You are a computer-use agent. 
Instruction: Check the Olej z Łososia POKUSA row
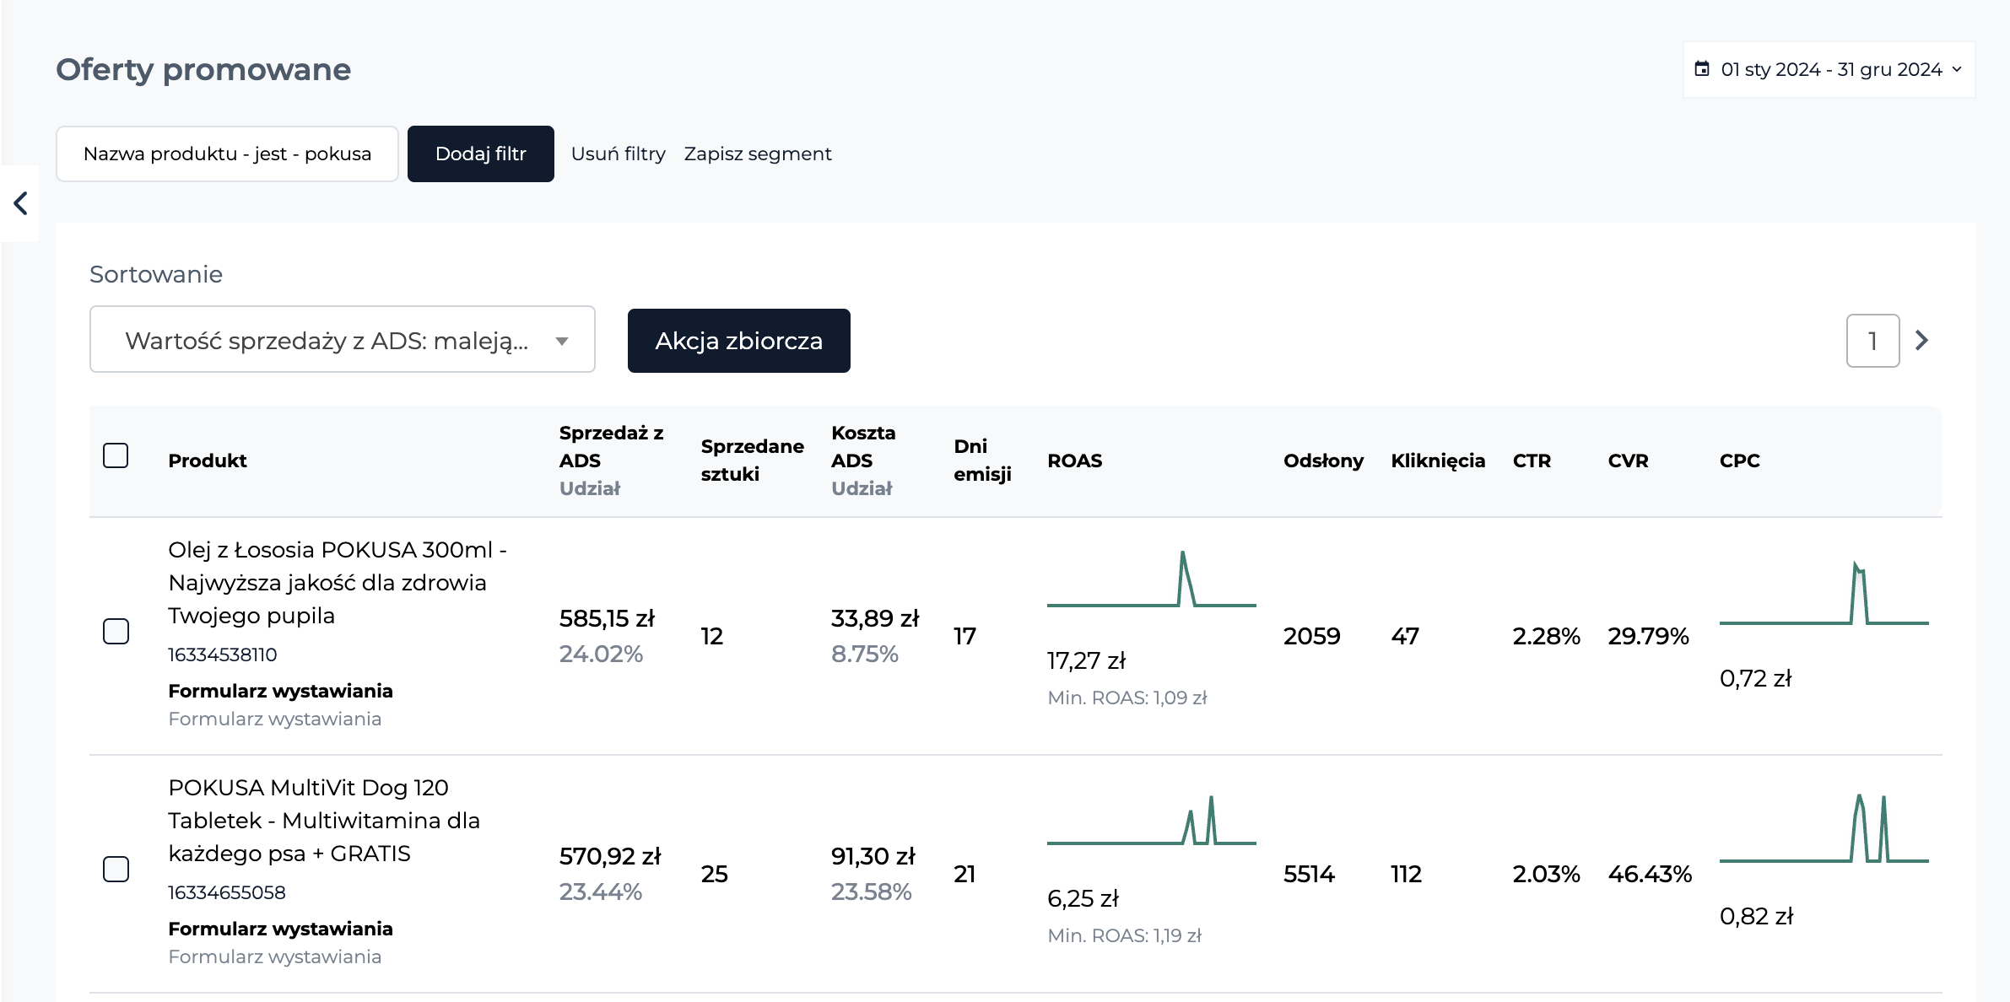point(116,631)
